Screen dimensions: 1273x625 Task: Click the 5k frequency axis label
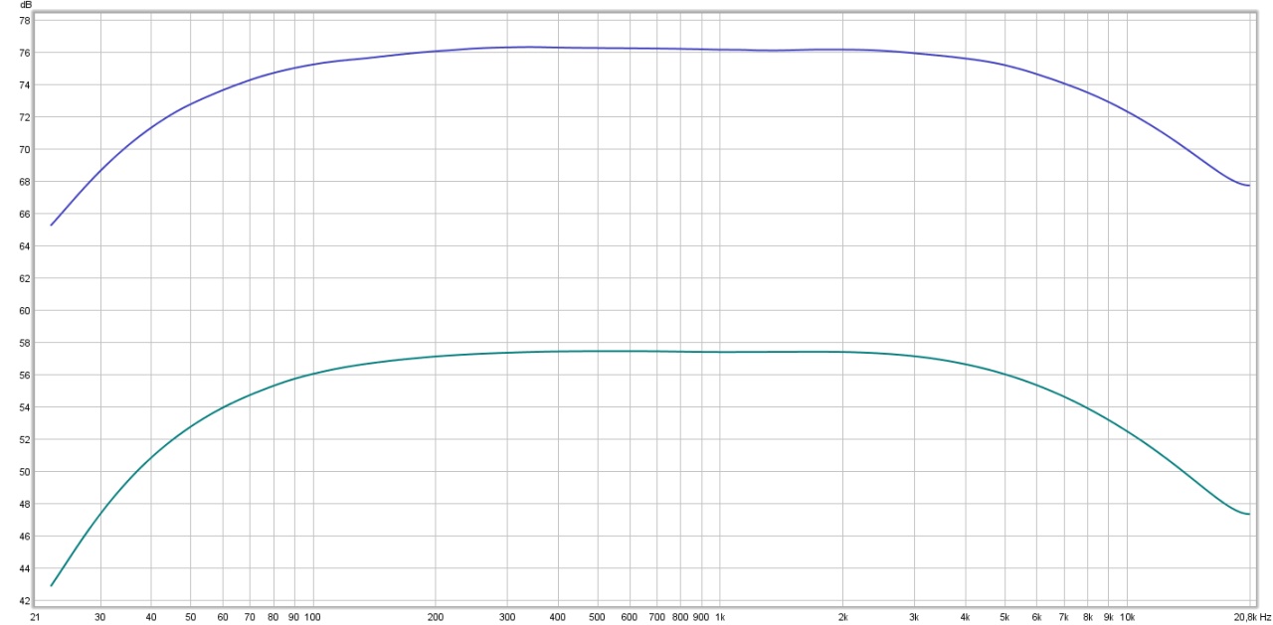(x=1004, y=617)
